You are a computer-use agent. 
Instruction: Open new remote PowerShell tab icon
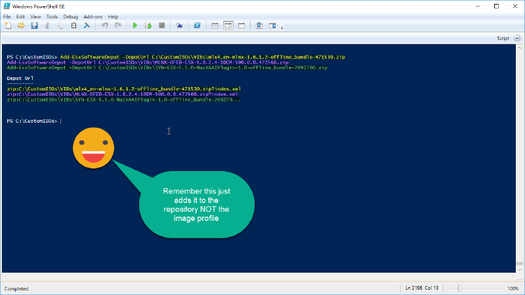point(179,26)
